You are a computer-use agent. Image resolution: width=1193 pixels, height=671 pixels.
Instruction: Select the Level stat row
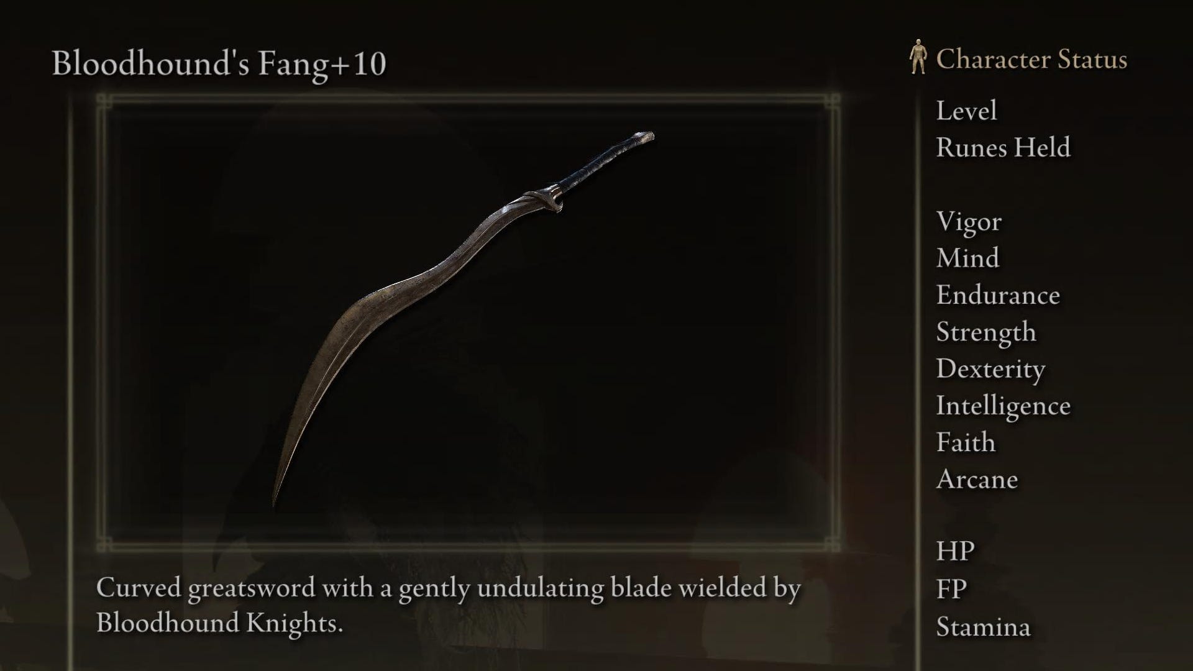[x=966, y=111]
